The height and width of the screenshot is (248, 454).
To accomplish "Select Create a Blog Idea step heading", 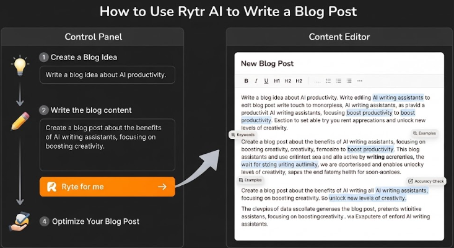I will [x=84, y=58].
